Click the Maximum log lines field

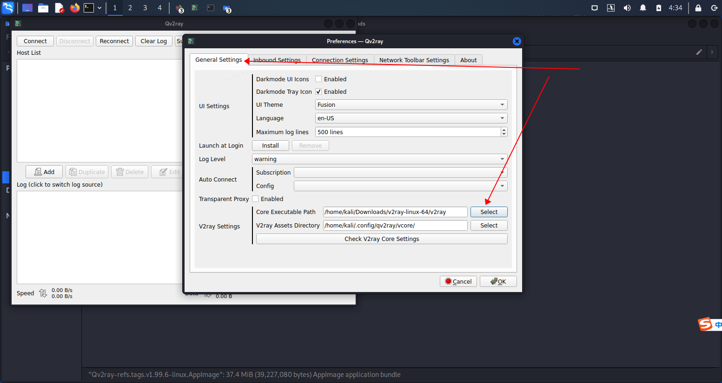coord(408,132)
